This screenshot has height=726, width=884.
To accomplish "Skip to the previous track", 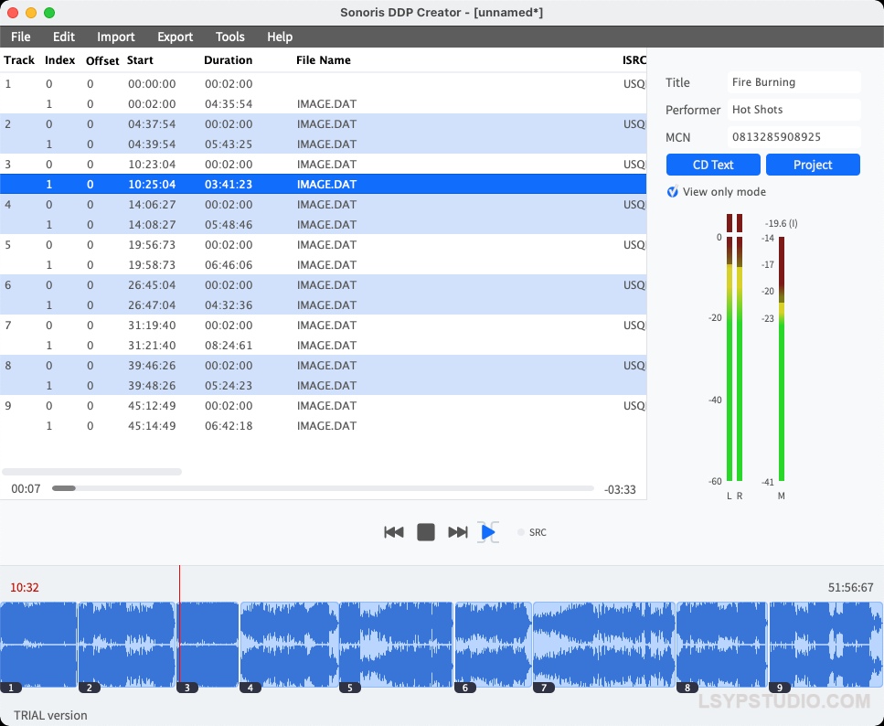I will coord(394,532).
